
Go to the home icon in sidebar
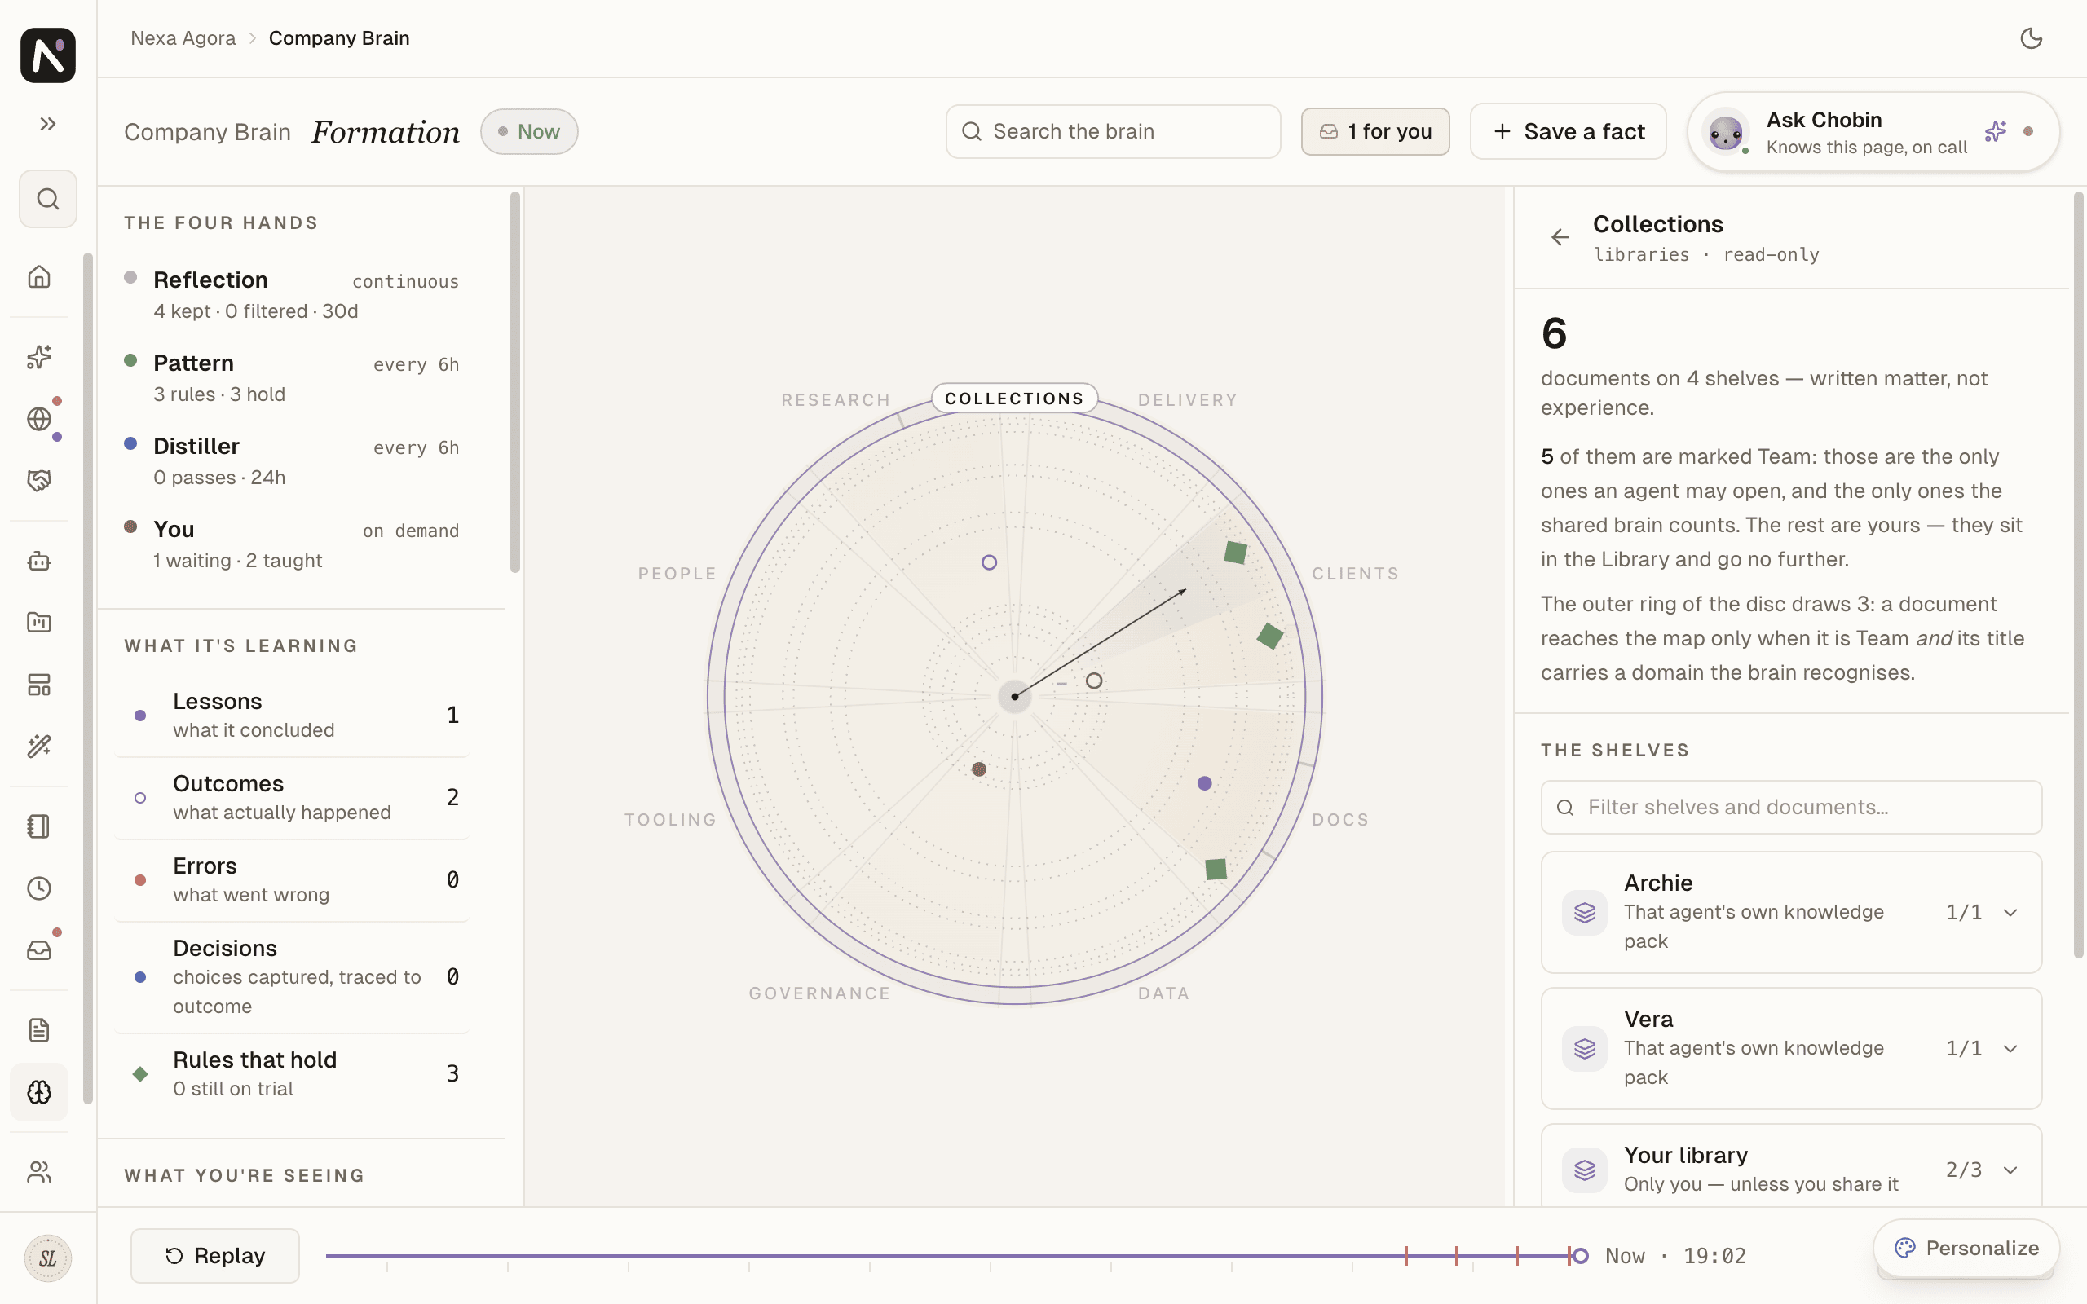click(39, 277)
